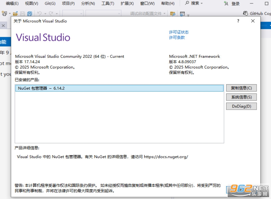271x199 pixels.
Task: Click the ? help button in About dialog
Action: [x=238, y=21]
